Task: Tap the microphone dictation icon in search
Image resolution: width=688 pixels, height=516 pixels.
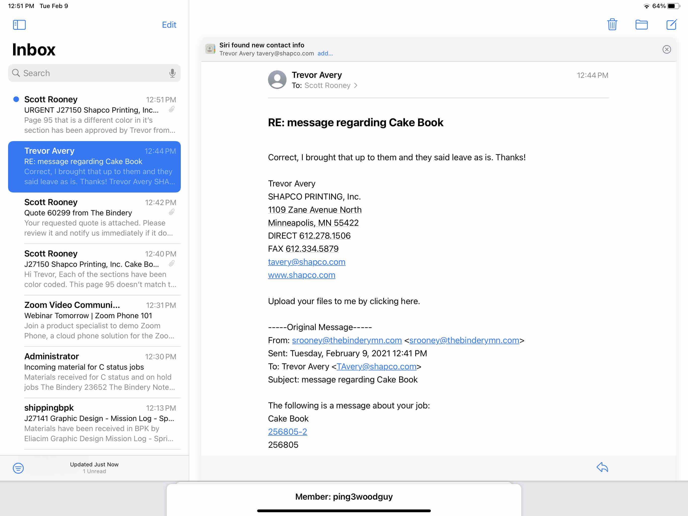Action: pos(172,73)
